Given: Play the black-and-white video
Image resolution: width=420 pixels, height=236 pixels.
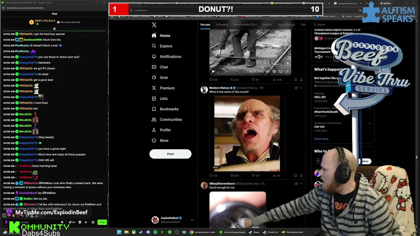Looking at the screenshot, I should [213, 71].
